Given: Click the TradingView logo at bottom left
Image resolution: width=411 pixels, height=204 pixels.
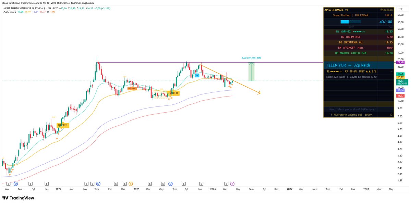Looking at the screenshot, I should [18, 198].
